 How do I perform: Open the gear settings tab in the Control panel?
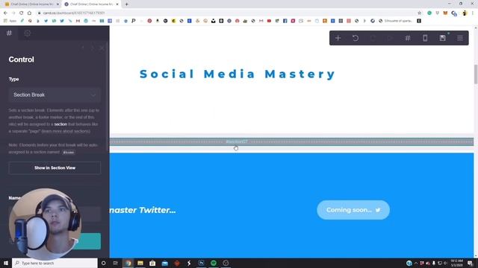[27, 33]
